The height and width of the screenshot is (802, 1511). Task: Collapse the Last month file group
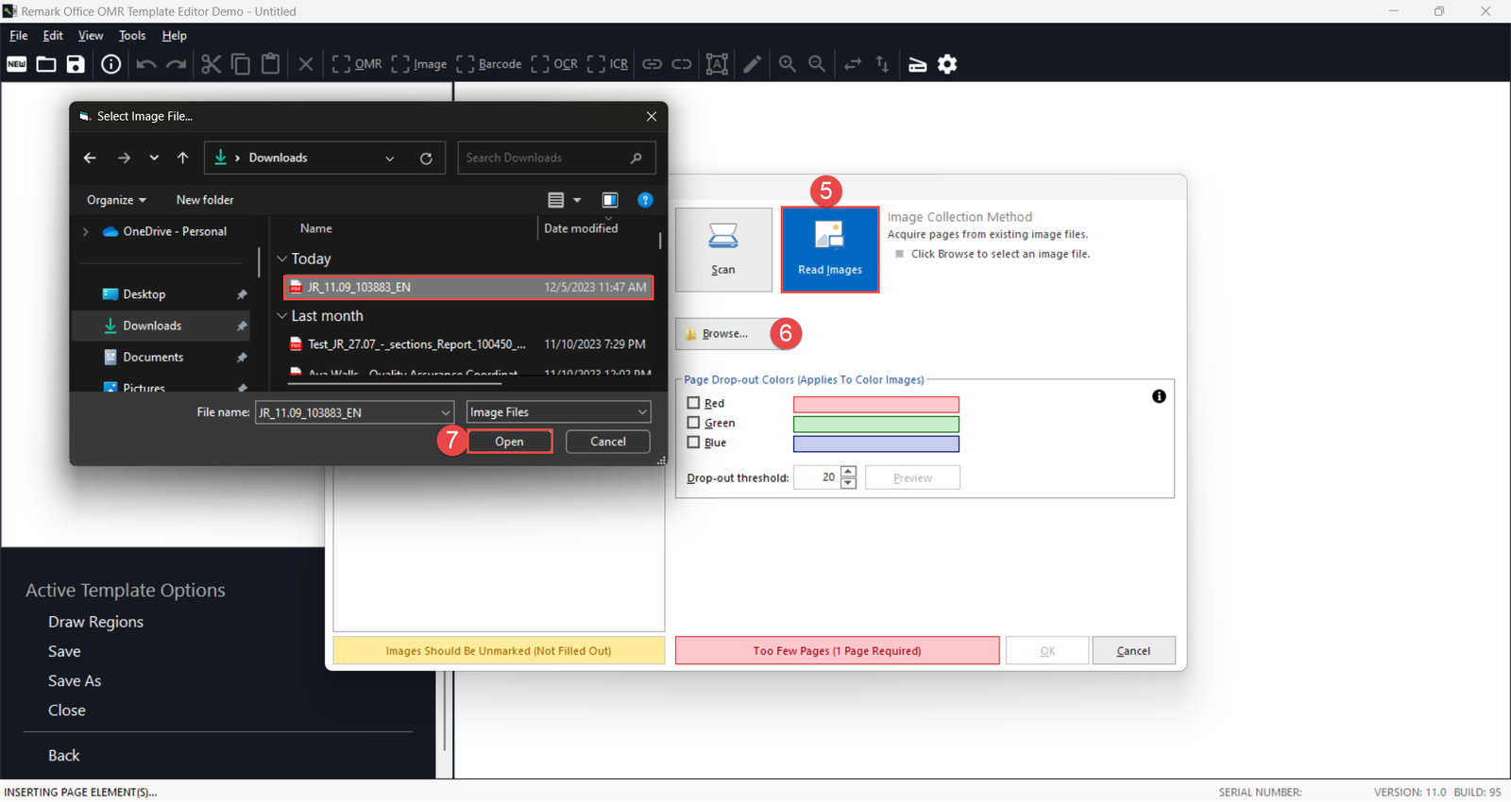click(x=281, y=316)
